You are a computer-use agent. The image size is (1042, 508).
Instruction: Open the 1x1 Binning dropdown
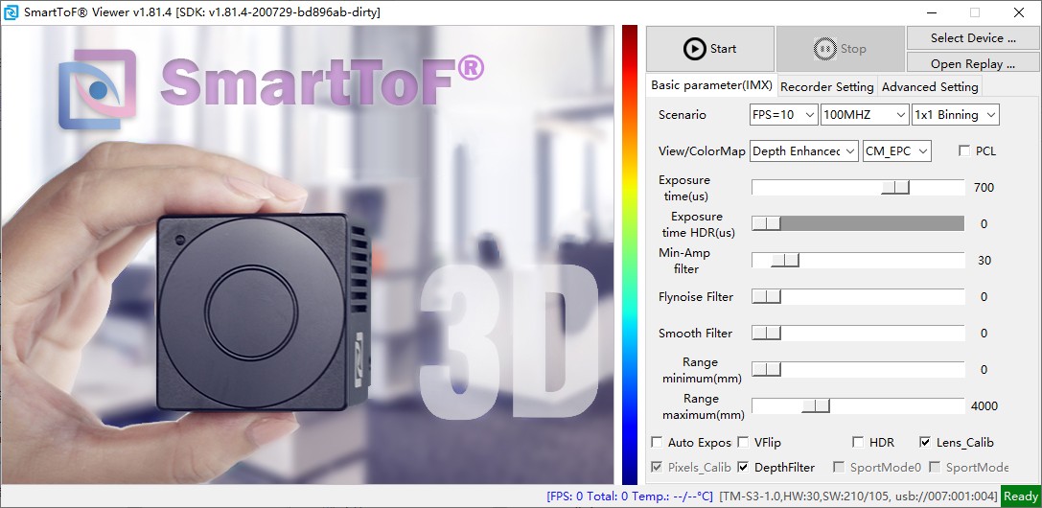(956, 115)
